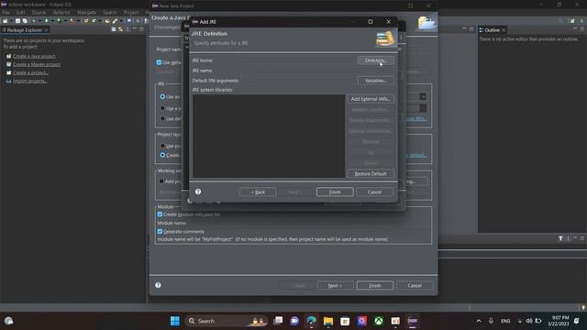Screen dimensions: 587x330
Task: Toggle 'Use default location' checkbox in New Java Project
Action: 159,62
